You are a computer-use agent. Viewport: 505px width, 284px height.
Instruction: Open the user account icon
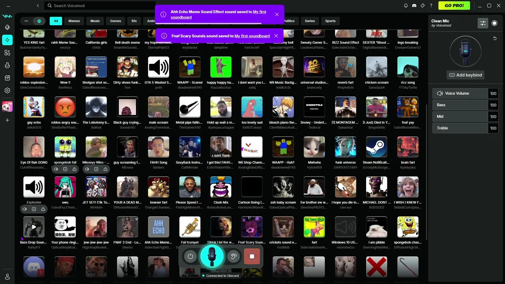coord(7,277)
